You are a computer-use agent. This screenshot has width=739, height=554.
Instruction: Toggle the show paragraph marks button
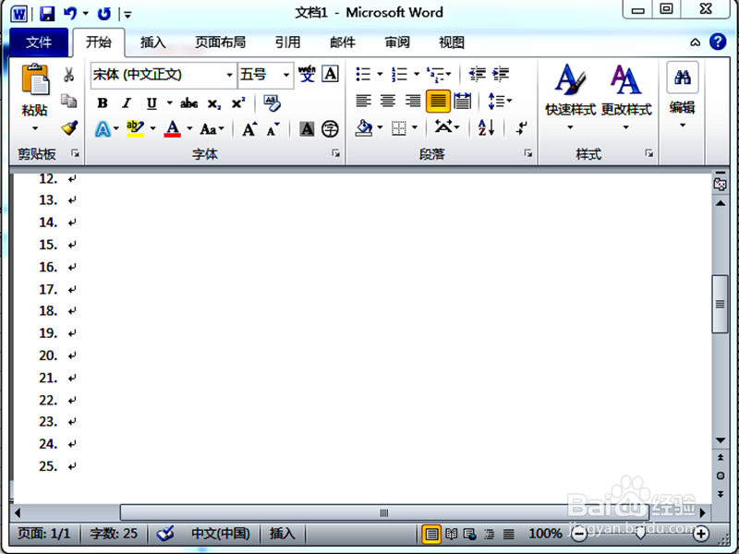tap(519, 126)
